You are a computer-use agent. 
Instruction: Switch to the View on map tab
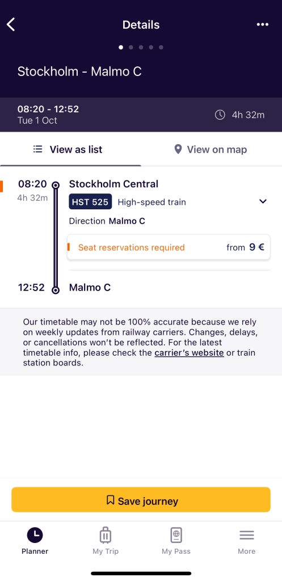(x=211, y=149)
